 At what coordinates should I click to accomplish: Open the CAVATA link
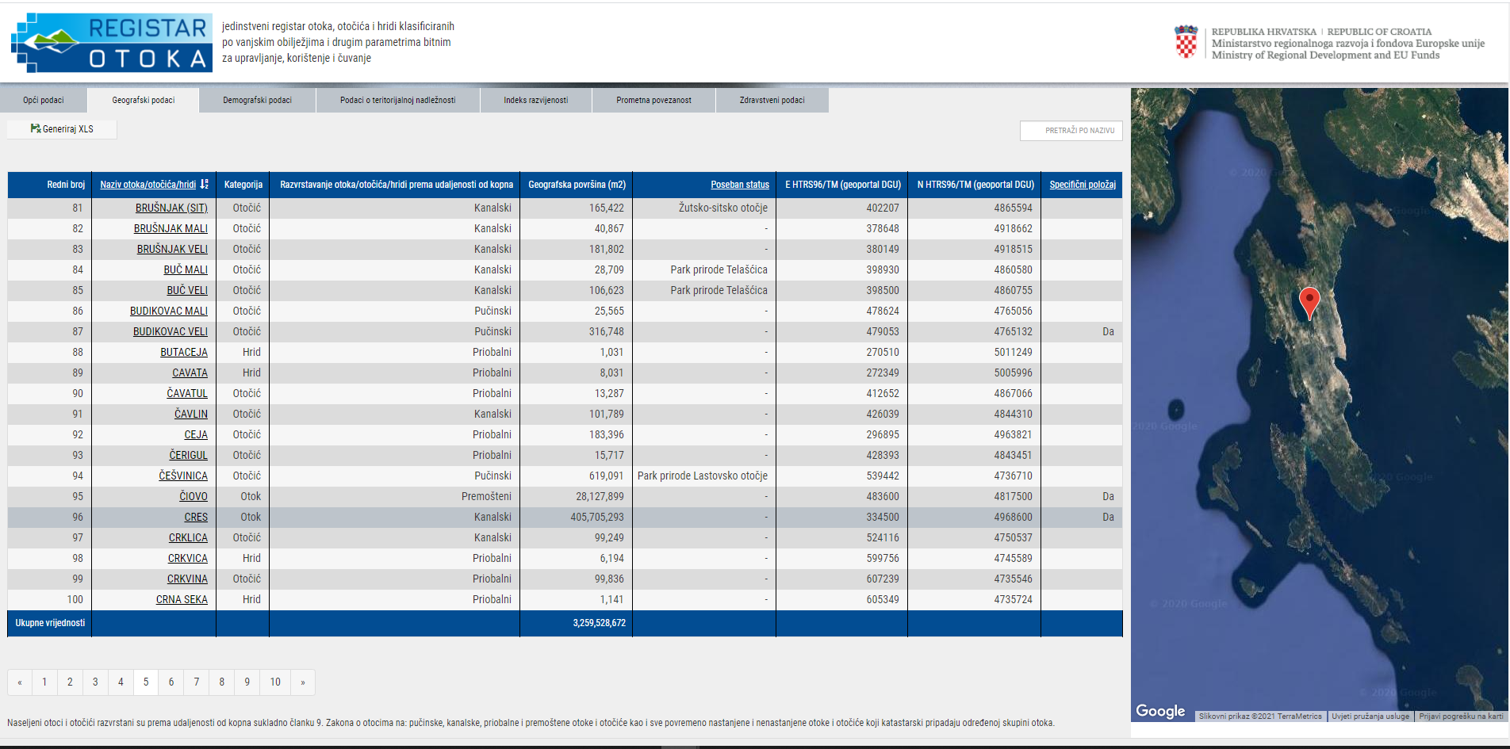tap(190, 373)
